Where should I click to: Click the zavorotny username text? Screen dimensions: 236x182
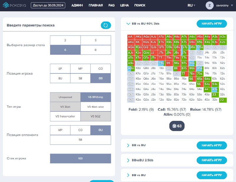[x=222, y=5]
